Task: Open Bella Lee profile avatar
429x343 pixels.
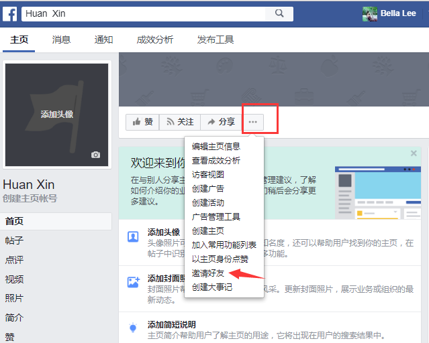Action: (x=370, y=13)
